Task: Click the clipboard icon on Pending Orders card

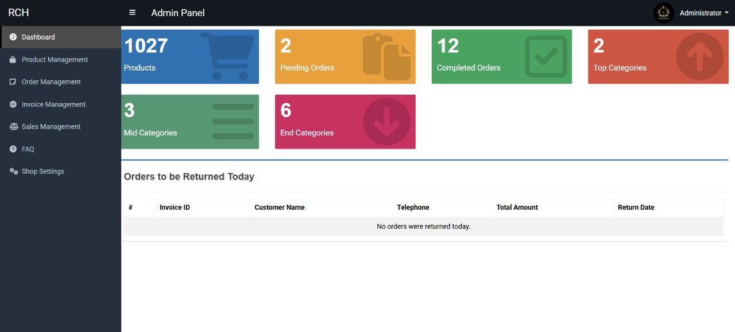Action: [x=386, y=57]
